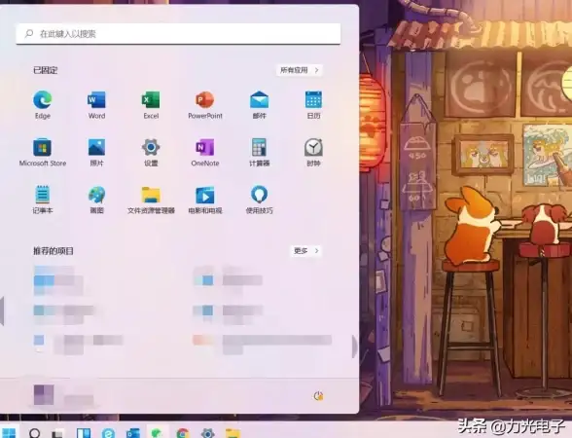572x438 pixels.
Task: Open Chrome from the taskbar
Action: coord(183,433)
